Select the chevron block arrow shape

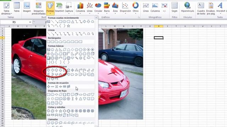(x=77, y=74)
